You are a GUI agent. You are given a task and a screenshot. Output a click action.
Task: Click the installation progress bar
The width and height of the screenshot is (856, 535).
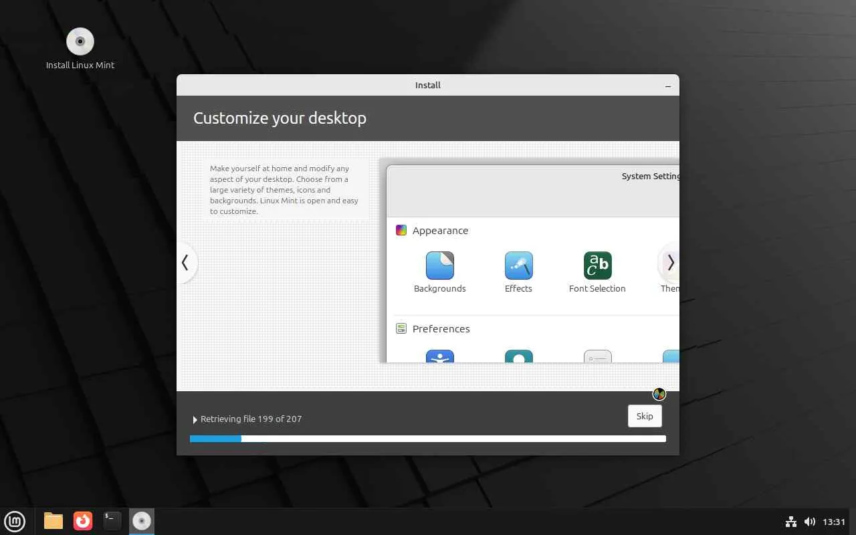pyautogui.click(x=428, y=439)
